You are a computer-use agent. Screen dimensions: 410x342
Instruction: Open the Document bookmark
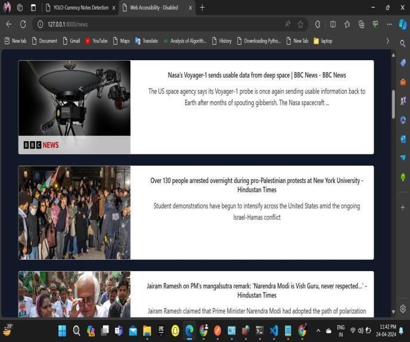[x=45, y=41]
